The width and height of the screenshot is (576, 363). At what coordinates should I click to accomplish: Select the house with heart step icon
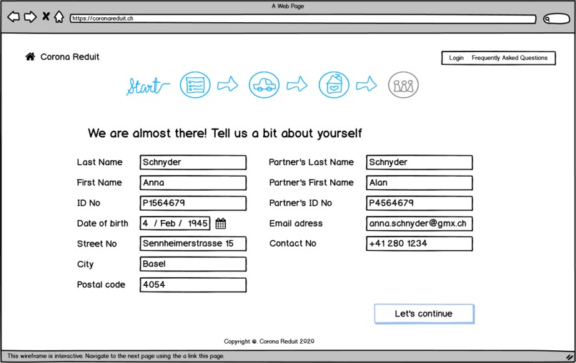click(334, 85)
